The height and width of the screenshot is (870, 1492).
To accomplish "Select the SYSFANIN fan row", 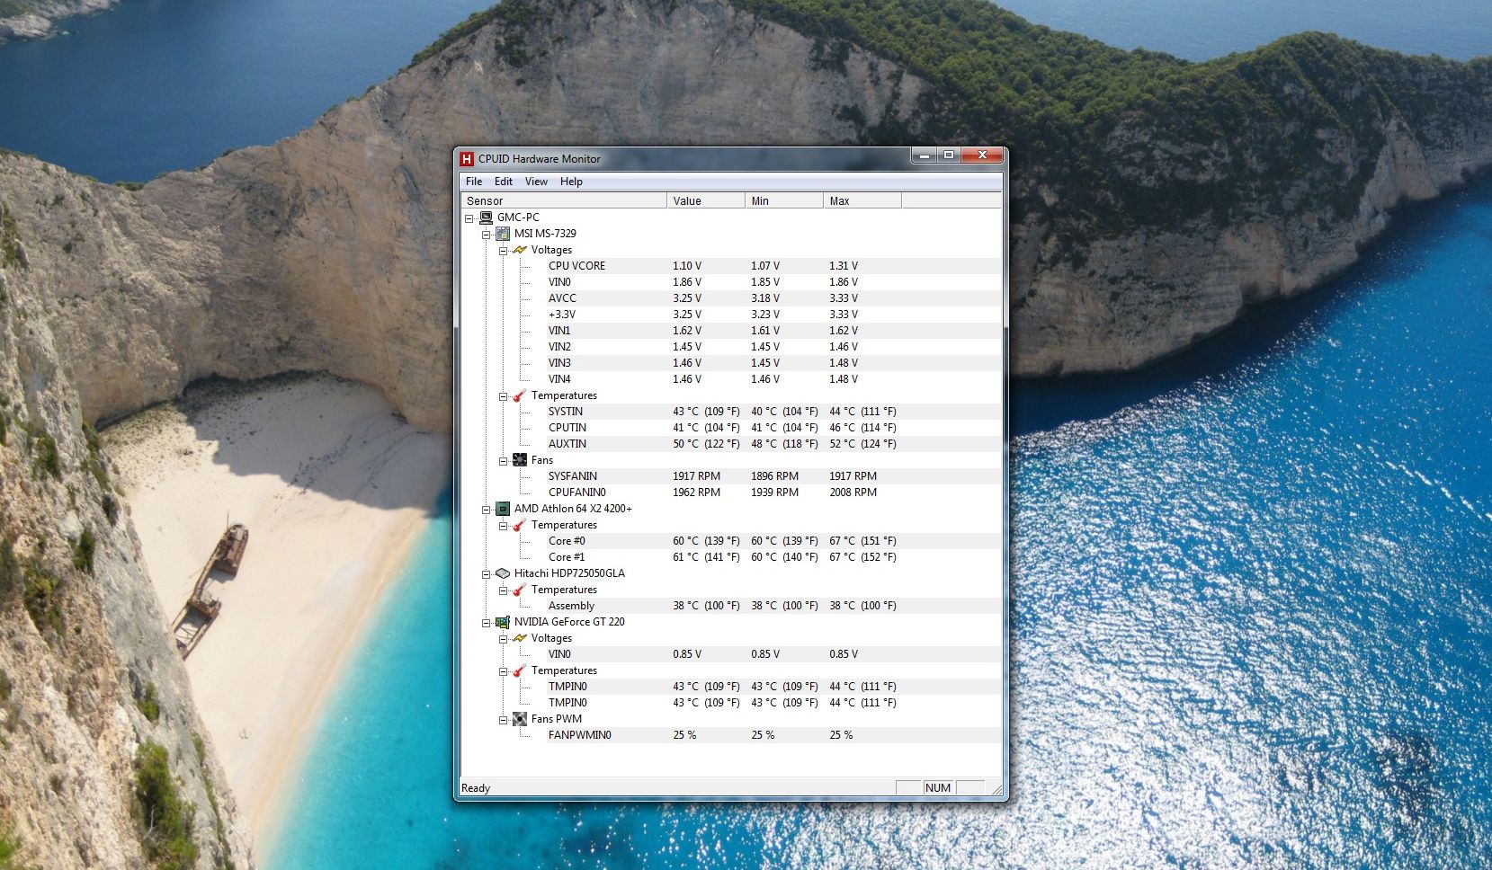I will pos(773,476).
